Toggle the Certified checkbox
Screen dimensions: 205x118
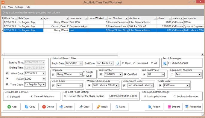125,75
